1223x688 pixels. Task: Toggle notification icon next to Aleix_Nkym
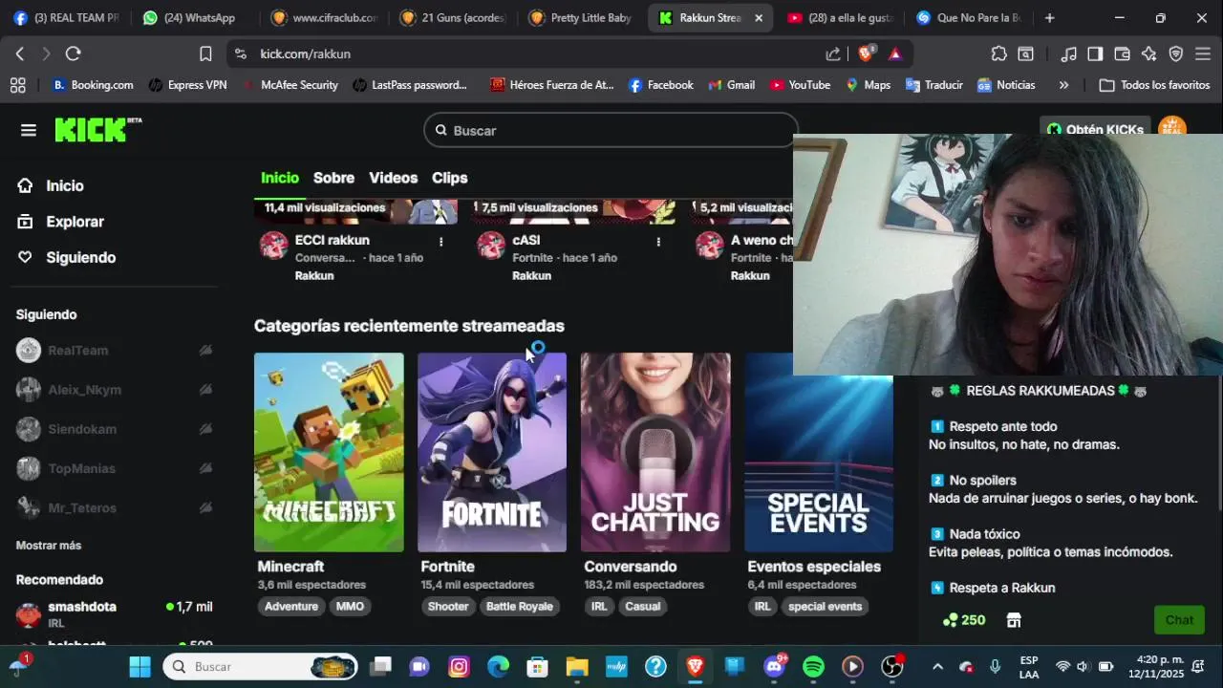(205, 390)
